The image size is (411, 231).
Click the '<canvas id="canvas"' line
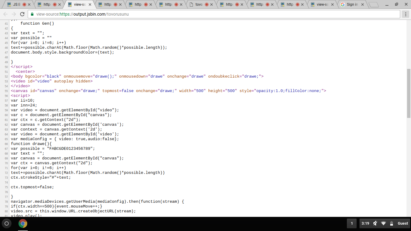tap(168, 91)
